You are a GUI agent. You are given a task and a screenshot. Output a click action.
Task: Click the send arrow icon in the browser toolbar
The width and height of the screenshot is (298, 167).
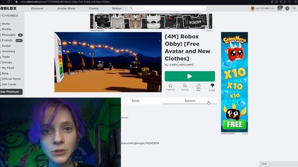pyautogui.click(x=285, y=2)
